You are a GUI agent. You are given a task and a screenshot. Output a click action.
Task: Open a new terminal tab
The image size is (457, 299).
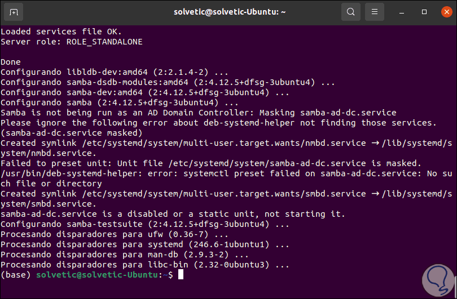coord(14,12)
